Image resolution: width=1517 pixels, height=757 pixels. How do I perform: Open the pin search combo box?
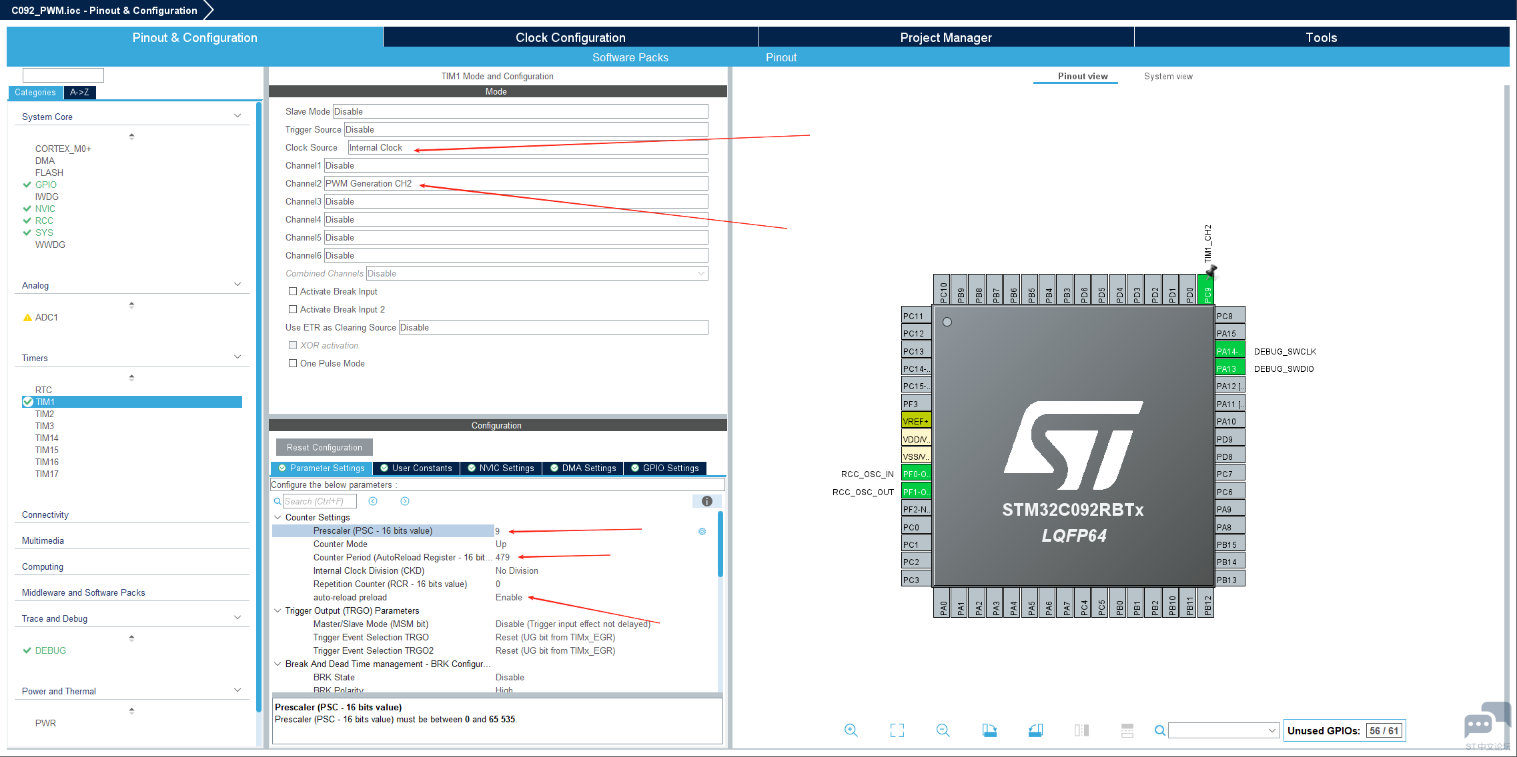point(1223,730)
